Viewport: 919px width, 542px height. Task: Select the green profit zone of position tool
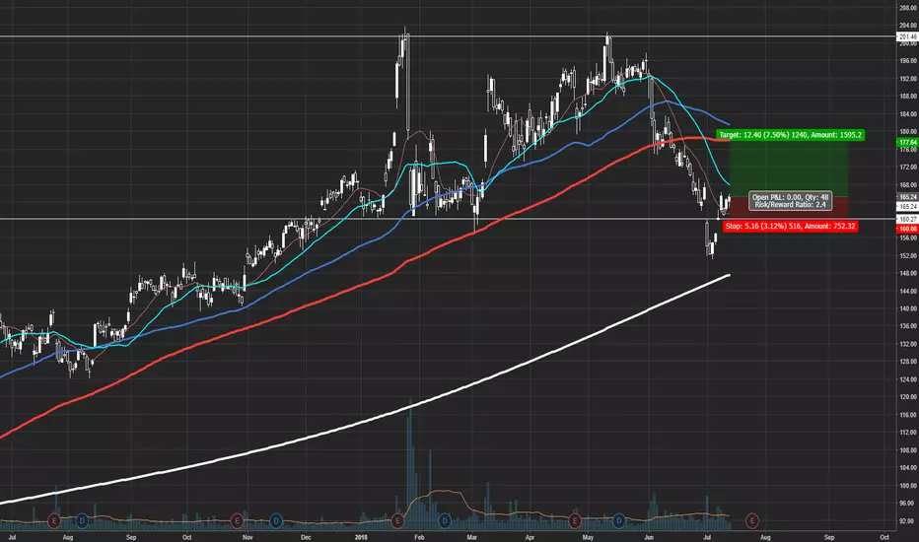(x=789, y=167)
